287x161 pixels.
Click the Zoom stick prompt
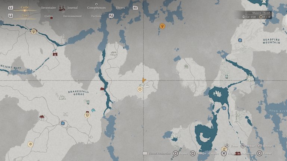[231, 146]
